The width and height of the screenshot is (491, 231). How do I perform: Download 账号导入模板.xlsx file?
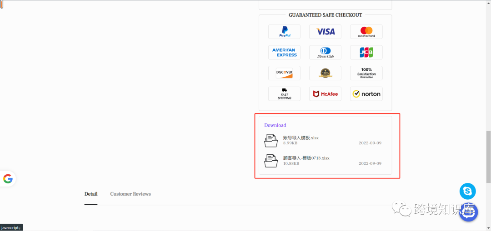pos(301,138)
